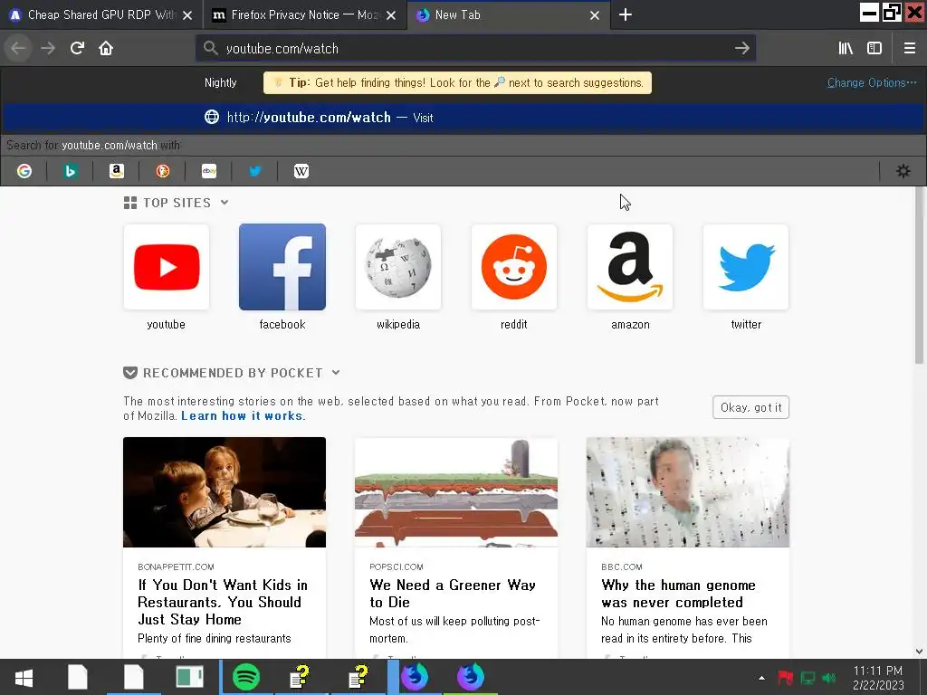Close the Cheap Shared GPU RDP tab

click(187, 15)
